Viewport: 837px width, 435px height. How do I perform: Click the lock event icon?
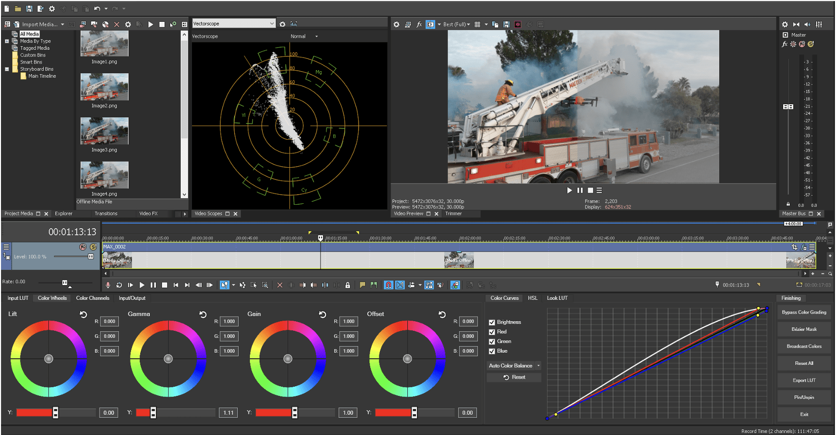pyautogui.click(x=347, y=285)
